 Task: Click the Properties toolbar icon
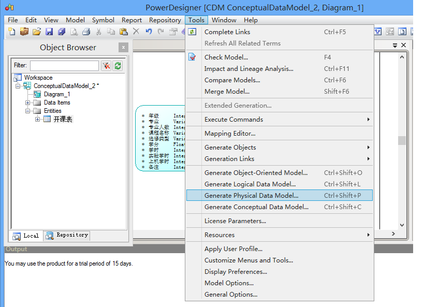pyautogui.click(x=173, y=32)
